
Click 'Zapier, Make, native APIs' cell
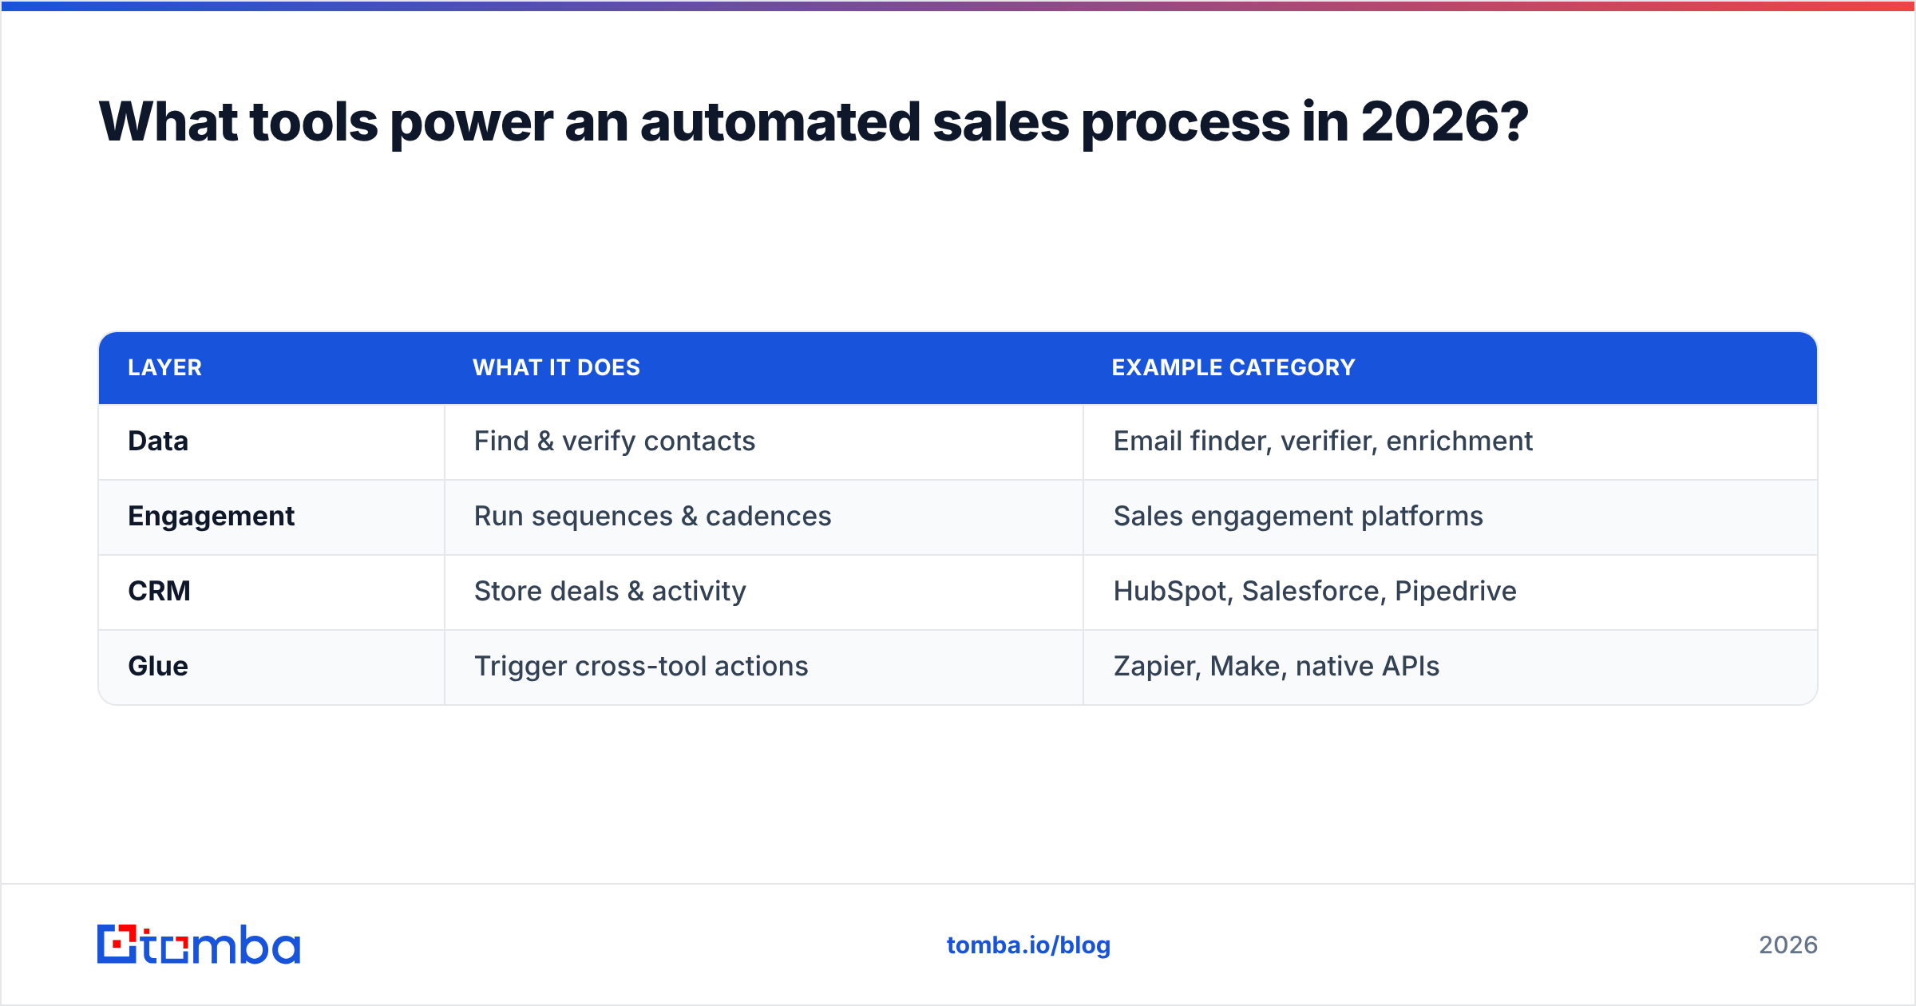click(x=1451, y=667)
